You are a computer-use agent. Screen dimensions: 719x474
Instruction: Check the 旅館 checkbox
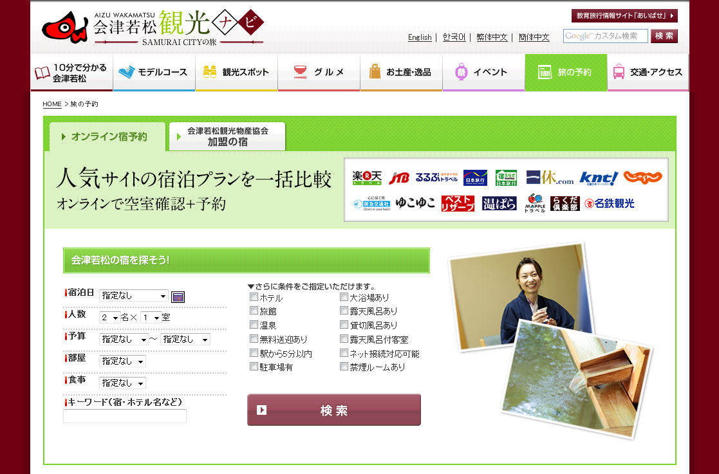[x=254, y=311]
